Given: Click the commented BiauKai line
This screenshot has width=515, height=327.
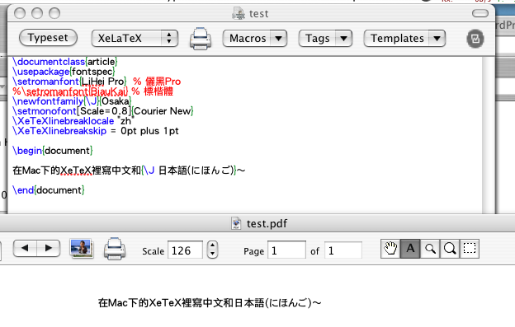Looking at the screenshot, I should [x=92, y=91].
